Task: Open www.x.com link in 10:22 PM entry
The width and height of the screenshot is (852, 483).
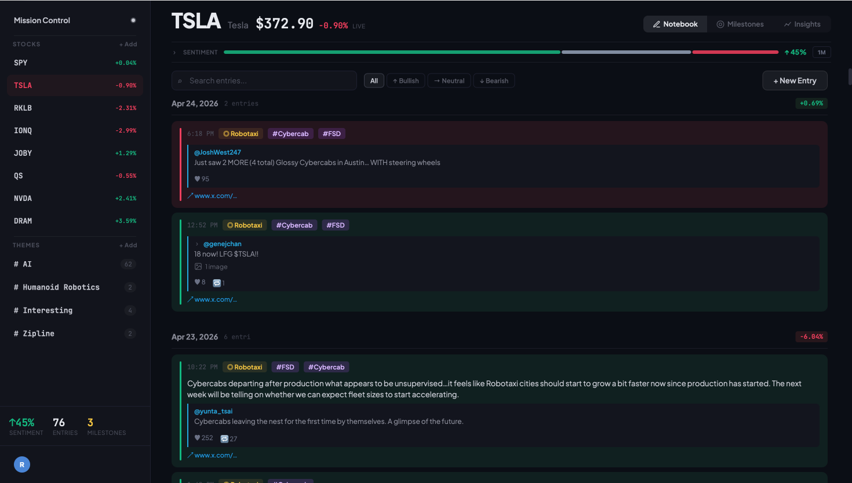Action: pyautogui.click(x=212, y=455)
